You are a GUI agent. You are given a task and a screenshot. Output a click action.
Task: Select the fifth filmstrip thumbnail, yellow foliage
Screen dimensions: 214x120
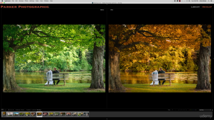pos(27,114)
